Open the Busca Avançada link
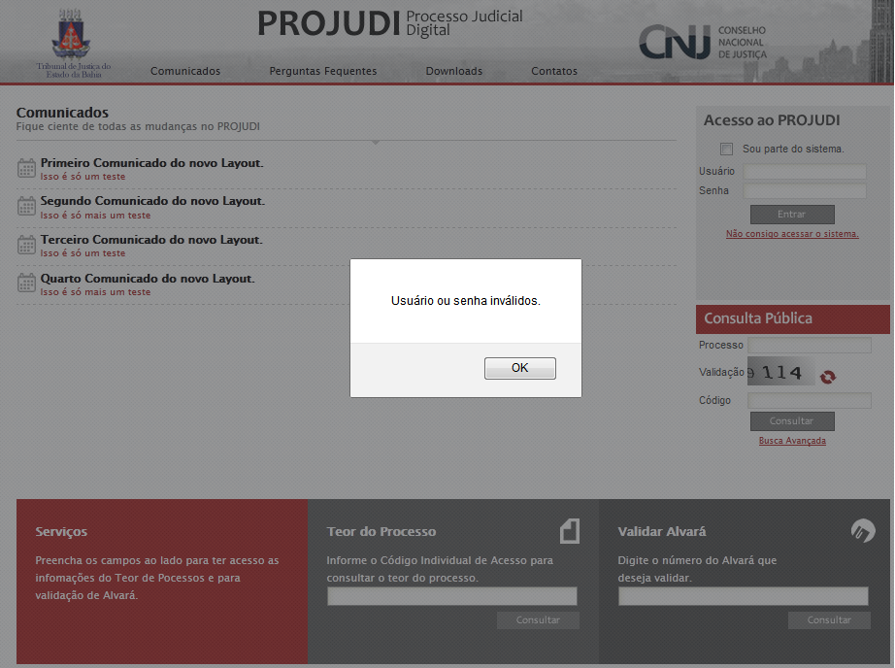 (792, 441)
